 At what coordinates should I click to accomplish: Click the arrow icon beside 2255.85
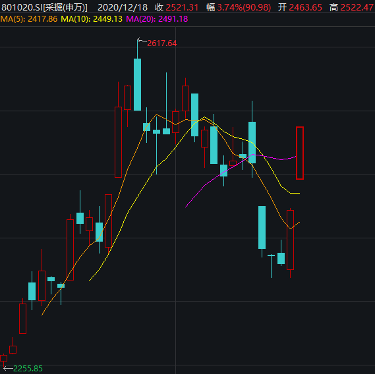(x=8, y=368)
